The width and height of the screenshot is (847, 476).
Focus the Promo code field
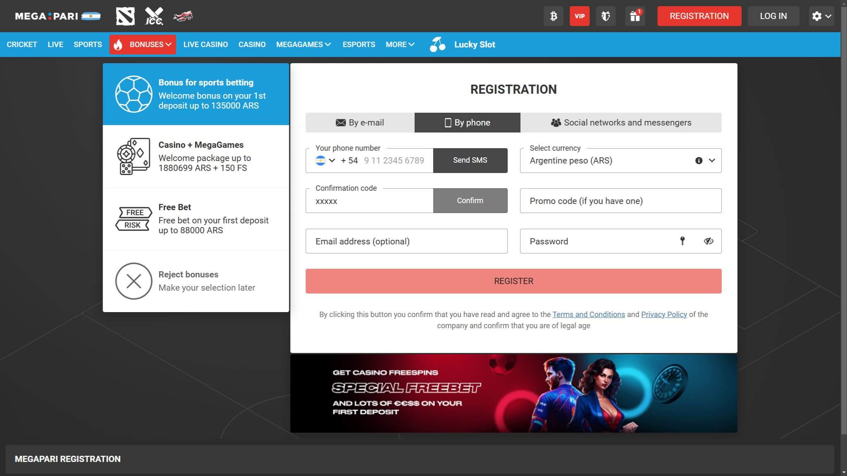point(620,201)
